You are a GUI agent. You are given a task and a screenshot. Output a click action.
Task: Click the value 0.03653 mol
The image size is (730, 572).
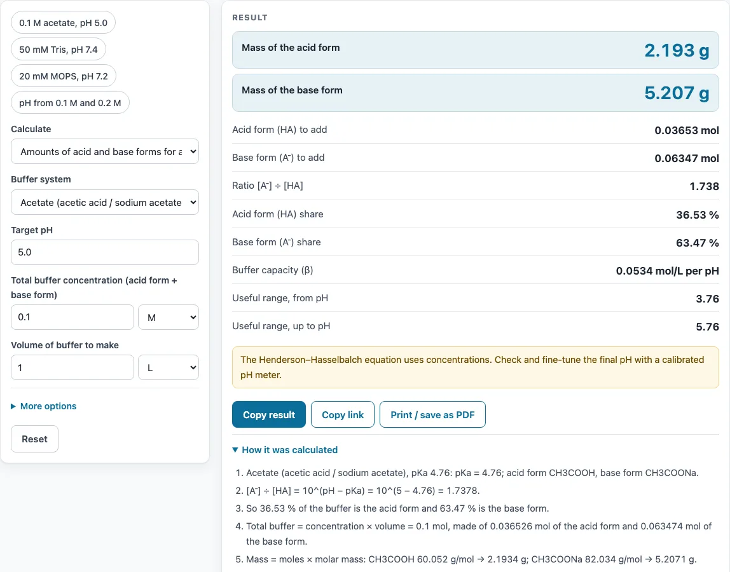tap(687, 130)
